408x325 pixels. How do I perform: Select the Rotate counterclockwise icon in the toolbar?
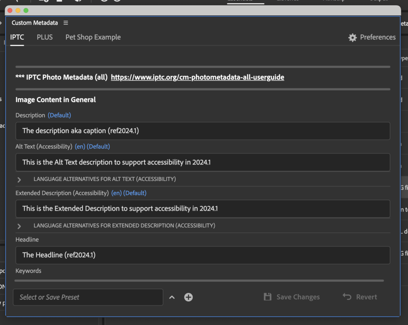[x=104, y=1]
